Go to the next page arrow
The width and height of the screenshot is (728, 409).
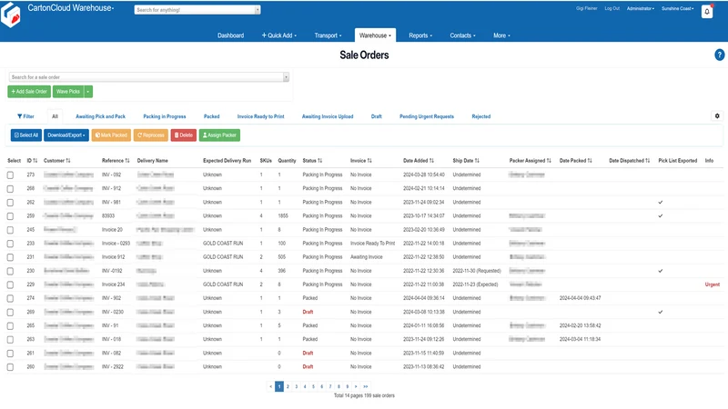click(356, 386)
